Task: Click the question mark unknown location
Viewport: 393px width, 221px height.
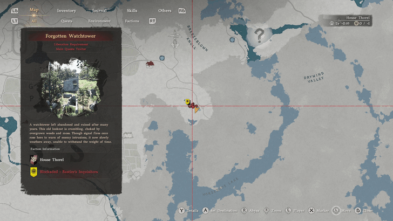Action: pyautogui.click(x=259, y=35)
